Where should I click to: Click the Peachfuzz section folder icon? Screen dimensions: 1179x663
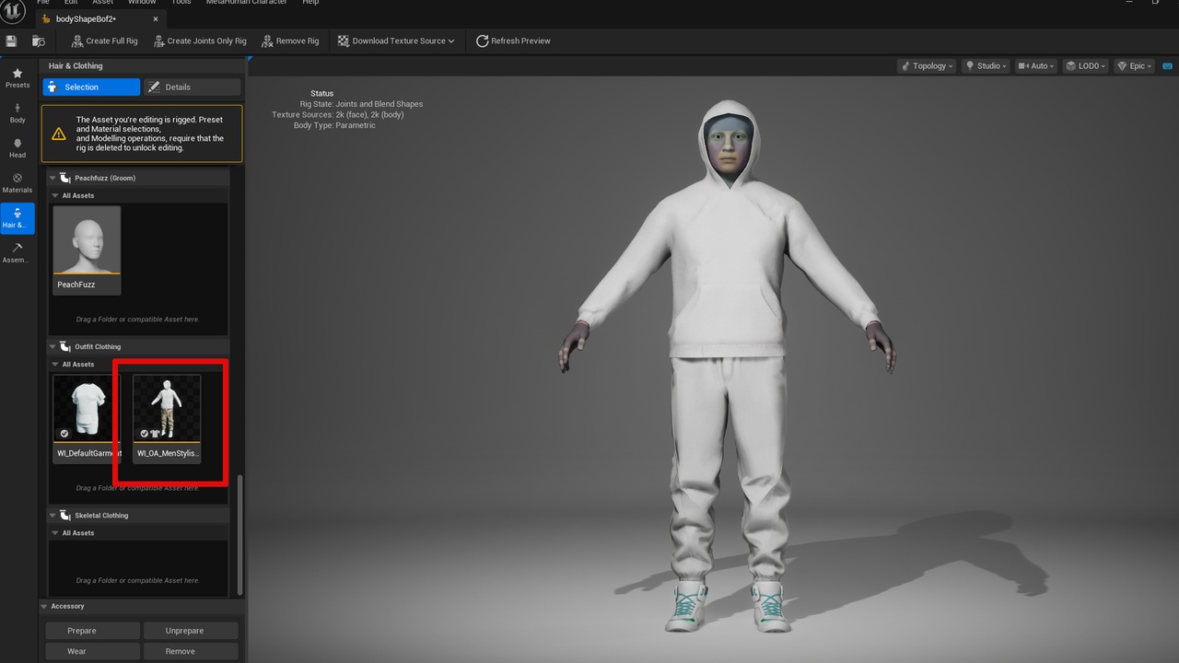click(x=65, y=178)
